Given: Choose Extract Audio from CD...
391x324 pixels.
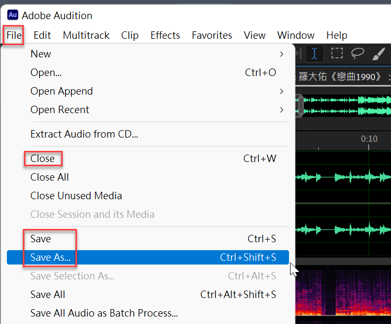Looking at the screenshot, I should tap(148, 134).
